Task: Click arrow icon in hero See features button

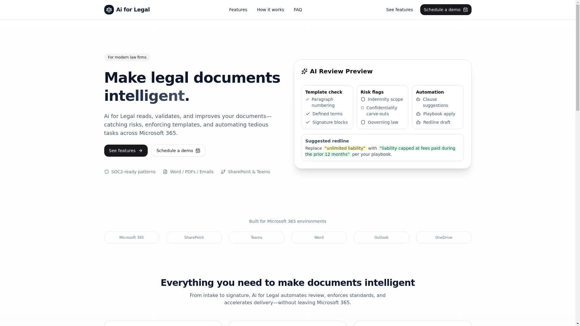Action: coord(140,151)
